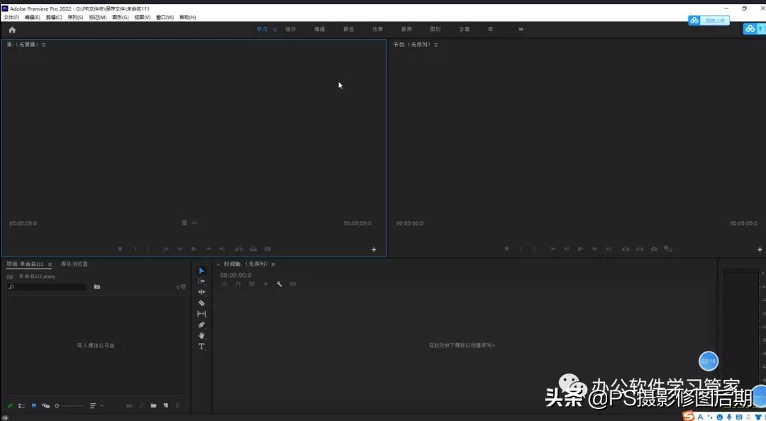Select the Razor tool
The image size is (766, 421).
click(x=201, y=303)
